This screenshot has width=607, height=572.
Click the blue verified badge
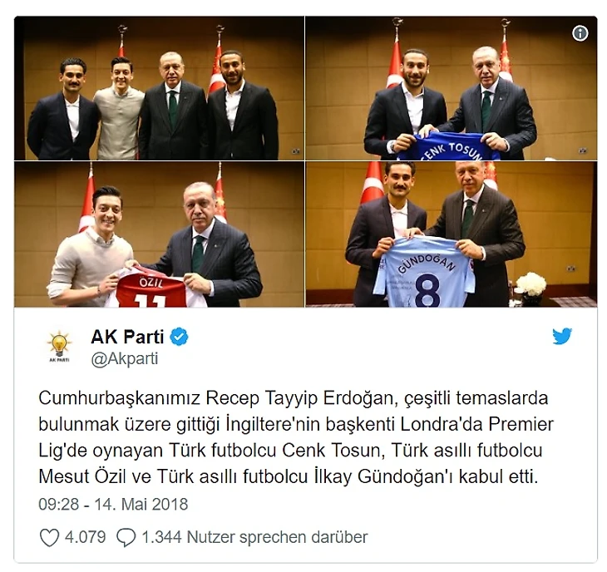pos(179,337)
